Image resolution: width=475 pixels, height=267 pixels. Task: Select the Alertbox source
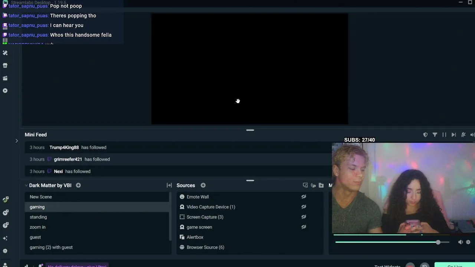tap(249, 237)
